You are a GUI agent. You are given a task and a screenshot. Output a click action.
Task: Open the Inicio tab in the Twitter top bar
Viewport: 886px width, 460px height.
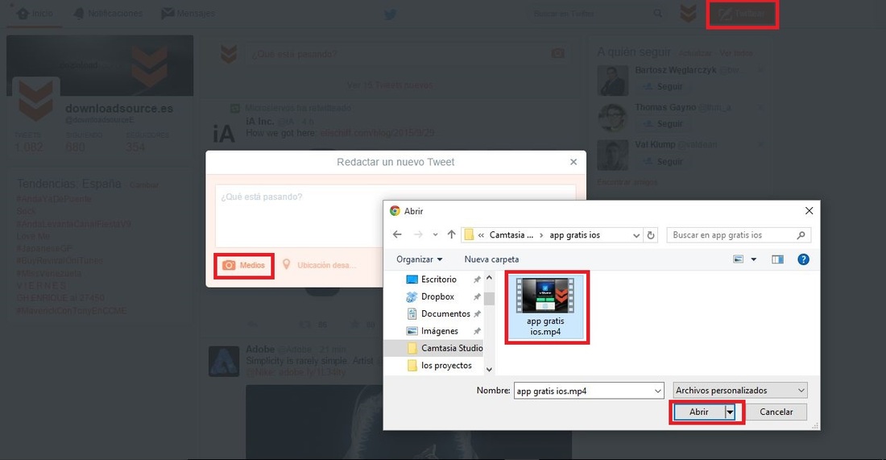coord(35,14)
